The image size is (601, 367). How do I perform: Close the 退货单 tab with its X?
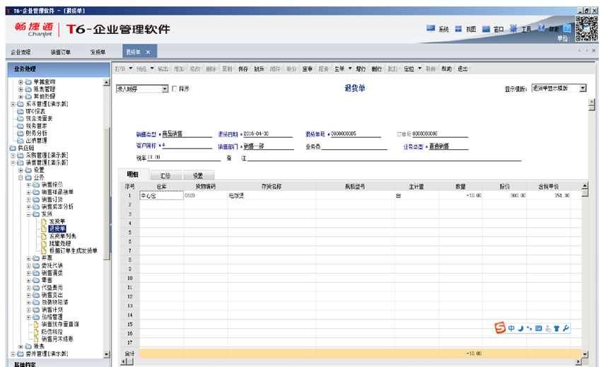(x=148, y=52)
